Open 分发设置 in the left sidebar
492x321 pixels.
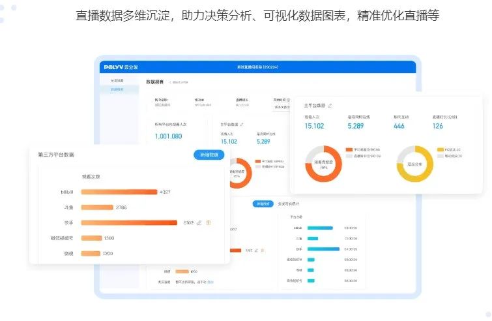[x=117, y=80]
